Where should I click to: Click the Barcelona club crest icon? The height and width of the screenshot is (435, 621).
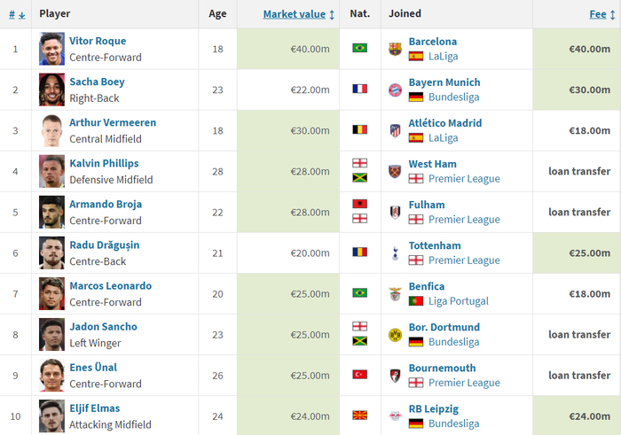pos(395,49)
